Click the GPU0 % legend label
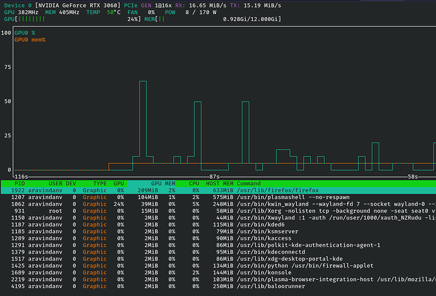 tap(25, 32)
